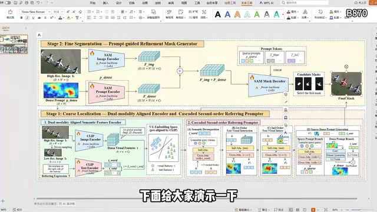Image resolution: width=377 pixels, height=212 pixels.
Task: Click the cloud upload button in title bar
Action: tap(360, 2)
